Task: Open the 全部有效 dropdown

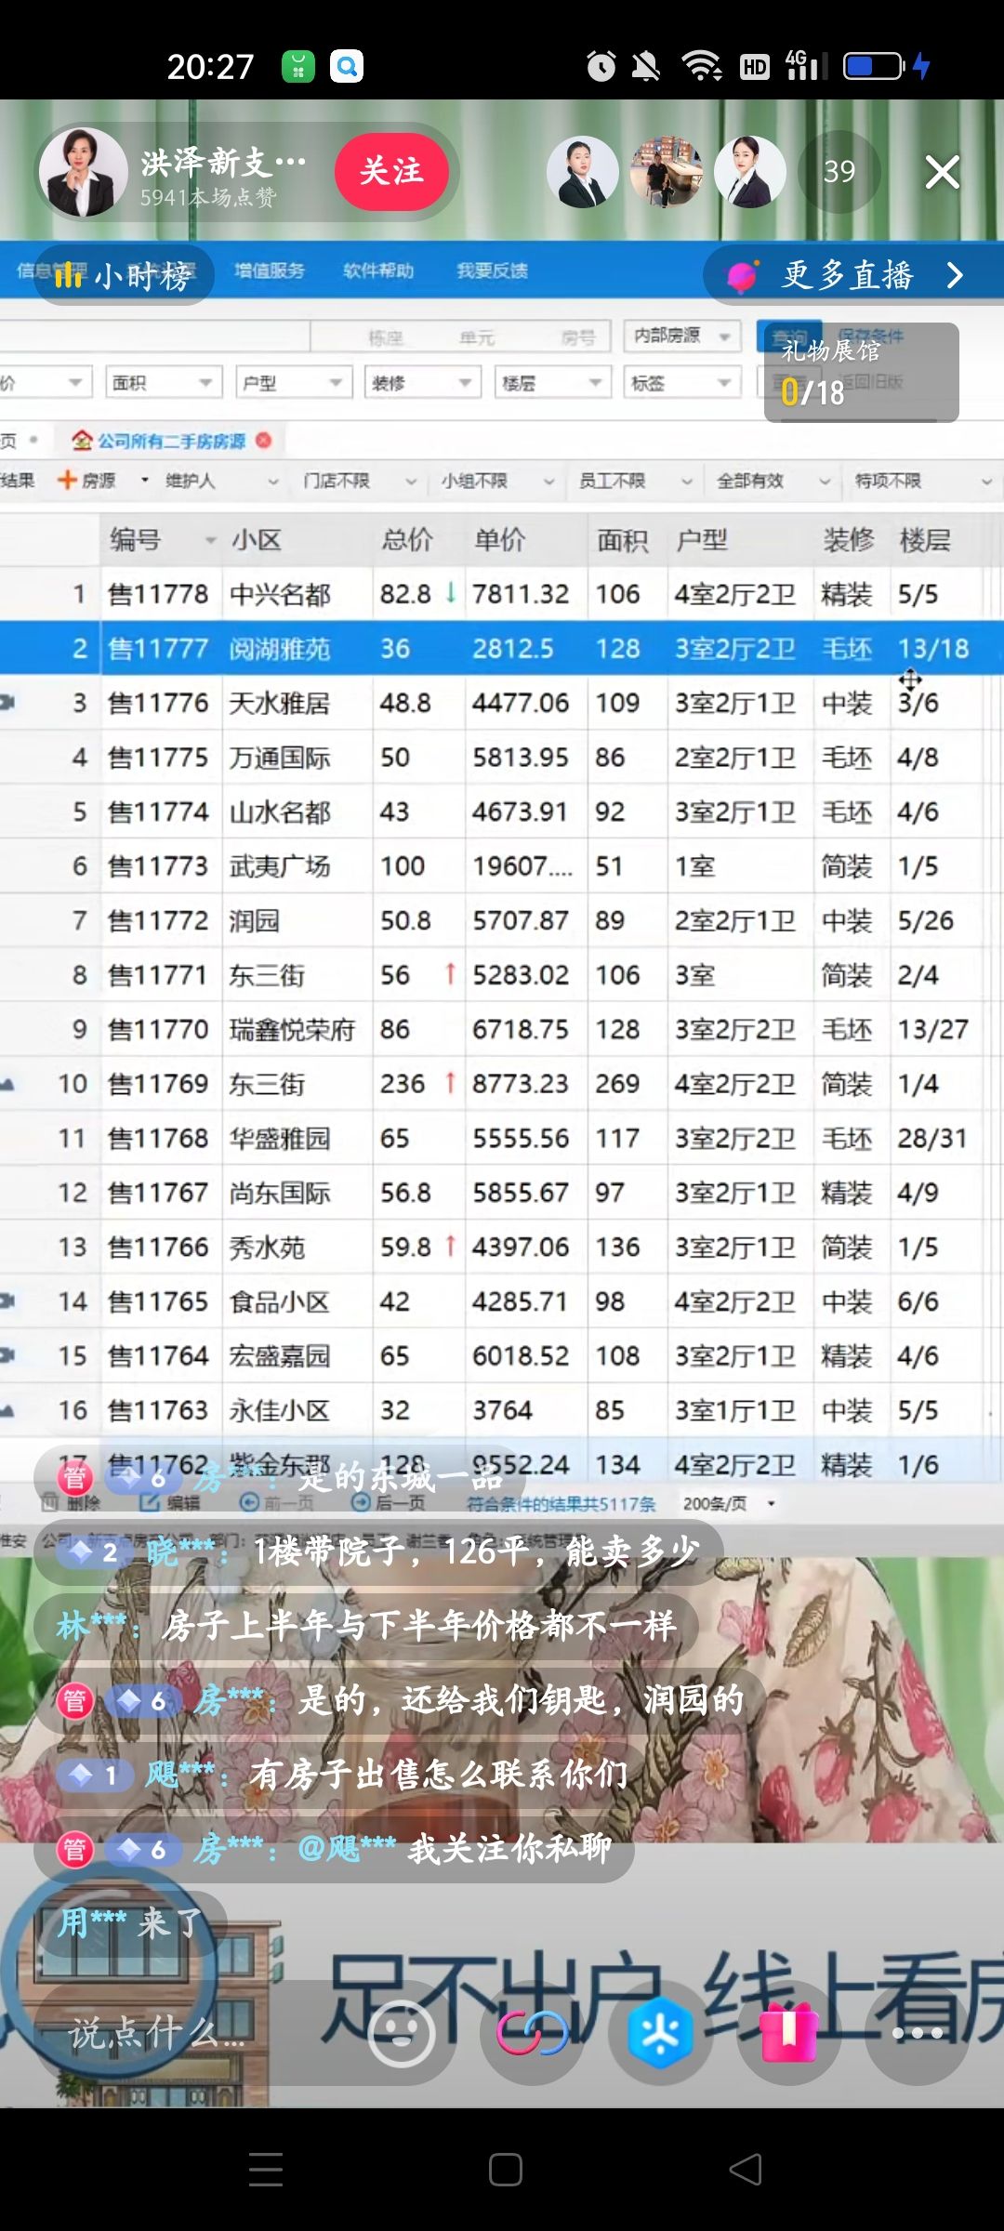Action: (773, 481)
